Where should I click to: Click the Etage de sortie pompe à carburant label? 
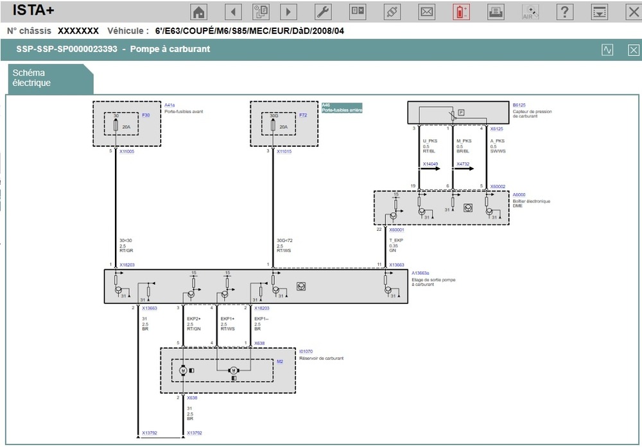(x=433, y=282)
